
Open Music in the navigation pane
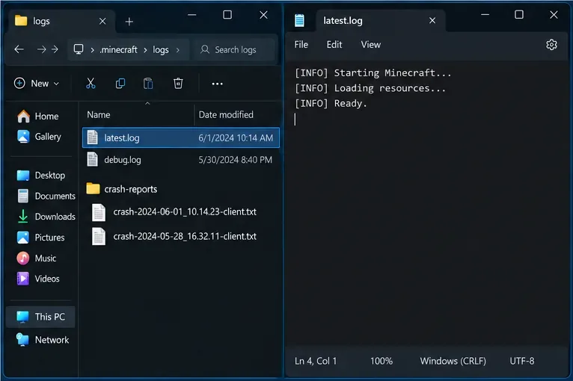click(x=37, y=258)
